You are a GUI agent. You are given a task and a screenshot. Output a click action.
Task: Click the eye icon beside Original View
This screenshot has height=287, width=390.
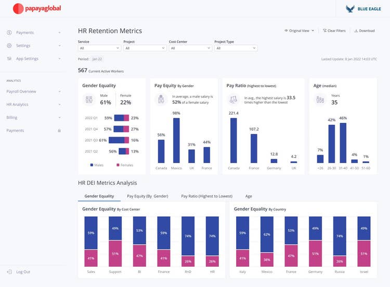286,31
